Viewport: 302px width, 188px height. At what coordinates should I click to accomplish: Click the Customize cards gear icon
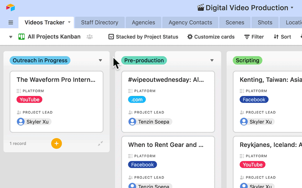[190, 37]
